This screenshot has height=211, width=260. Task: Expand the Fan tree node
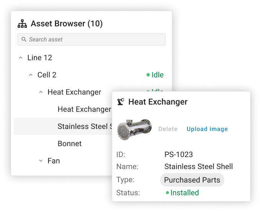pos(41,161)
